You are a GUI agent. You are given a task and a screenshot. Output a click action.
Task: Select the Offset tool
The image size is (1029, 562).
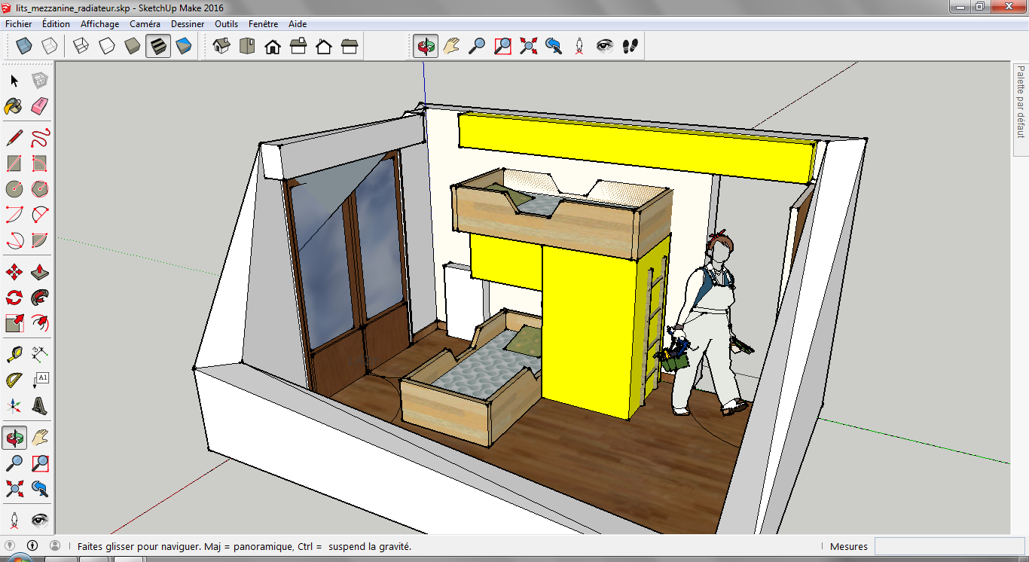click(40, 323)
